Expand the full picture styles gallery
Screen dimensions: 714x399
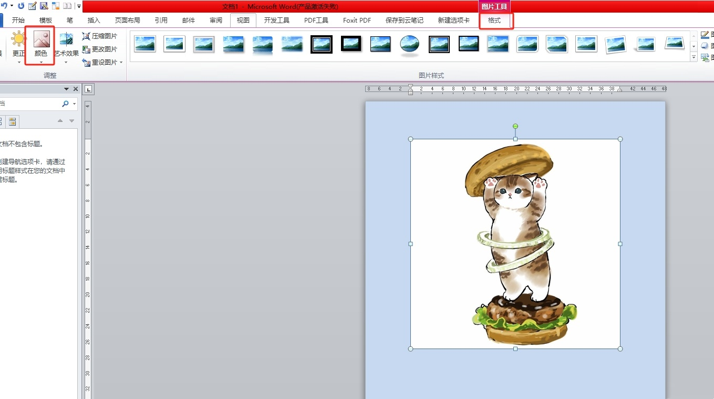[694, 56]
